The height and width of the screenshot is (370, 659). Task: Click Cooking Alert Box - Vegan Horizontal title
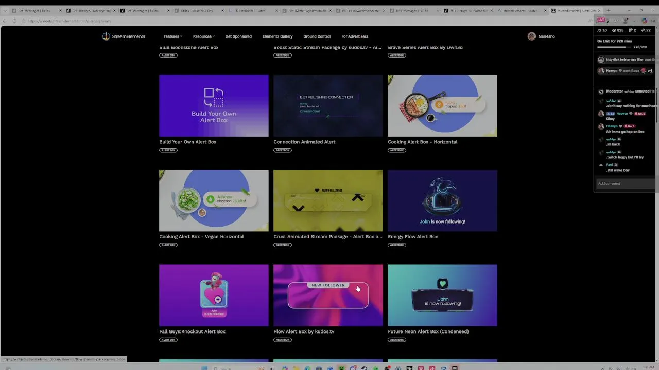201,237
